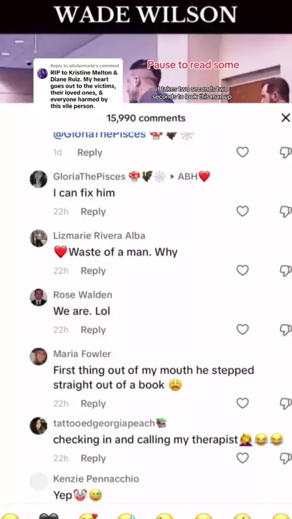The width and height of the screenshot is (292, 519).
Task: Open Rose Walden's profile picture
Action: [x=38, y=297]
